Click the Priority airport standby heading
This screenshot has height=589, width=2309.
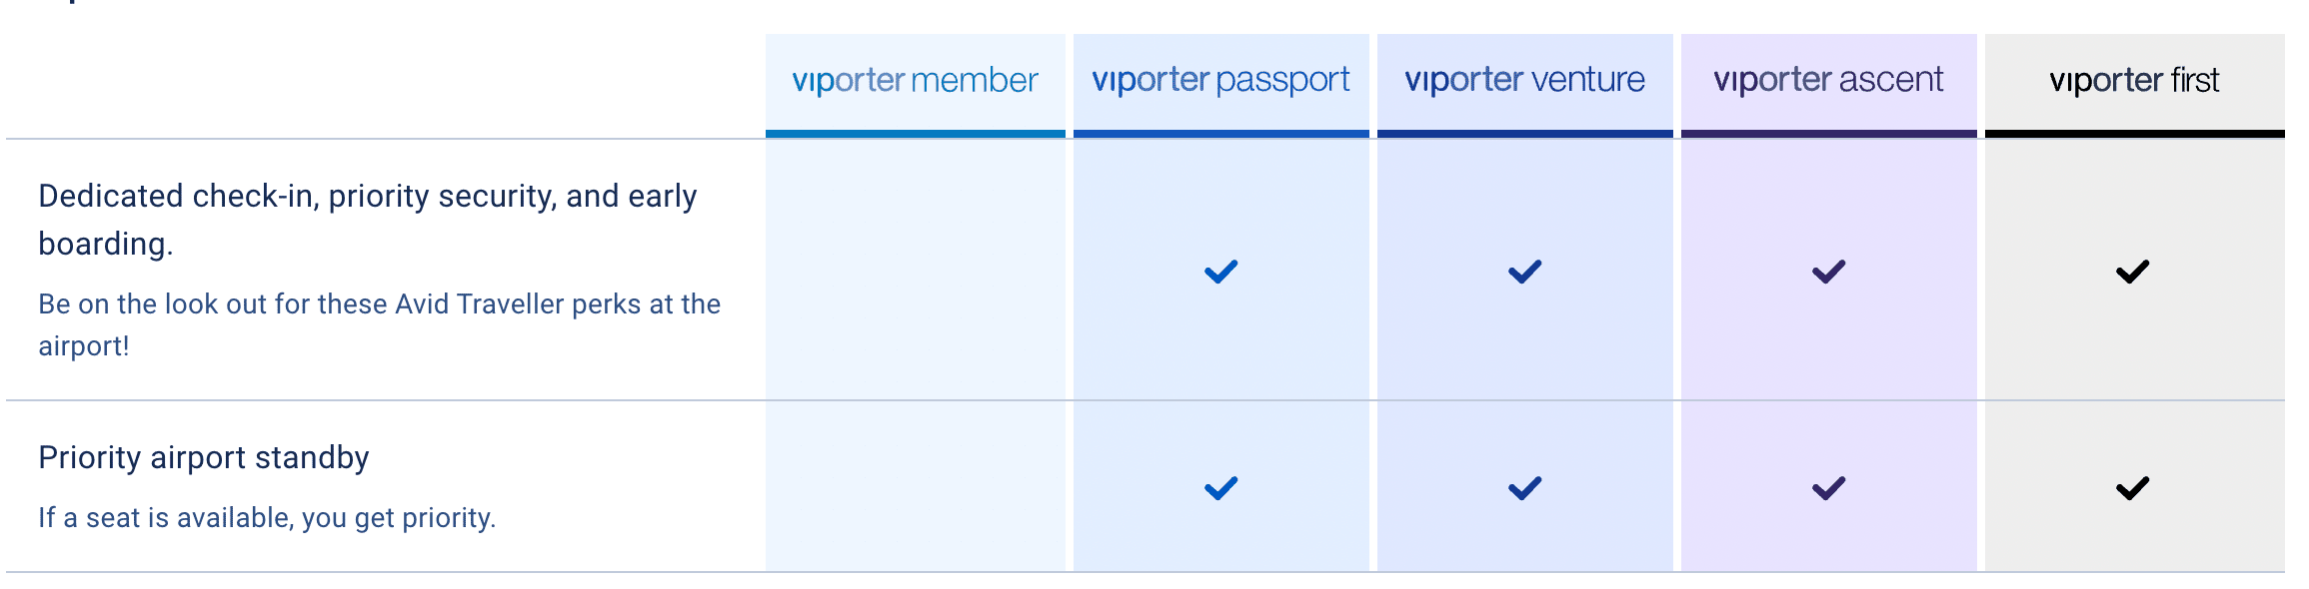coord(204,457)
